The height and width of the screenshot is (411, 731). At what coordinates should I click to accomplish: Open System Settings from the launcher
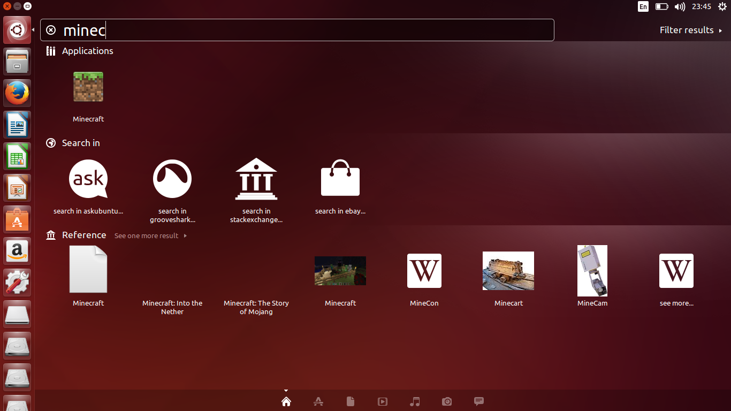click(18, 283)
